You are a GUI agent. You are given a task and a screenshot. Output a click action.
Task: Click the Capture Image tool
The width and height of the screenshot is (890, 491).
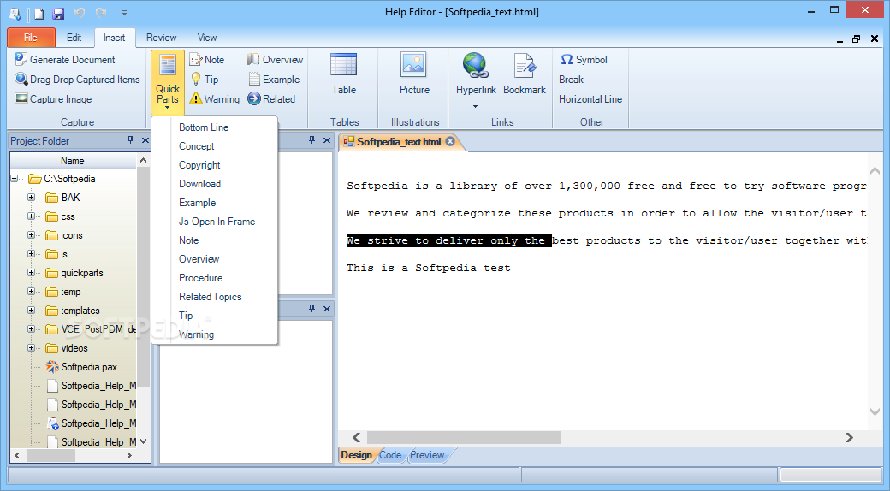[x=53, y=98]
